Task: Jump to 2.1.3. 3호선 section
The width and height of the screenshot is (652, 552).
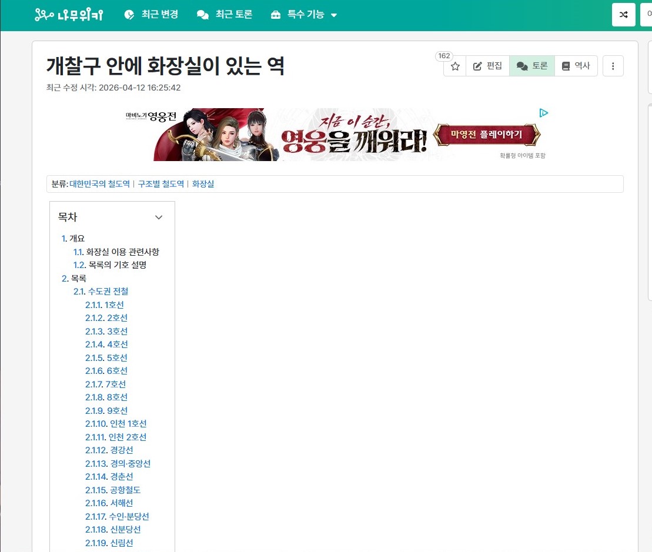Action: point(106,332)
